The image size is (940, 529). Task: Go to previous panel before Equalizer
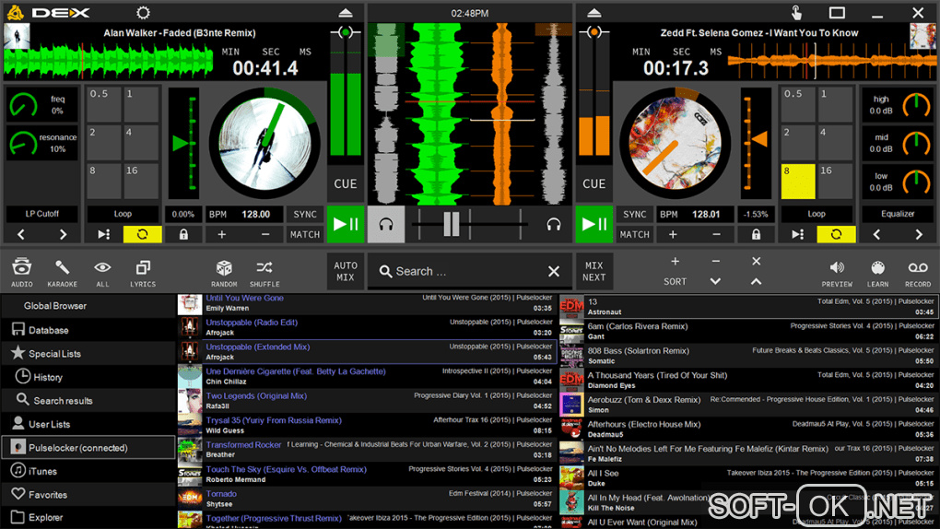click(876, 234)
